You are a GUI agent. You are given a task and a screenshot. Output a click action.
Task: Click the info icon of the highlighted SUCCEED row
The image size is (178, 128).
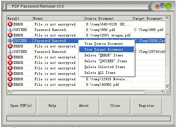click(10, 41)
